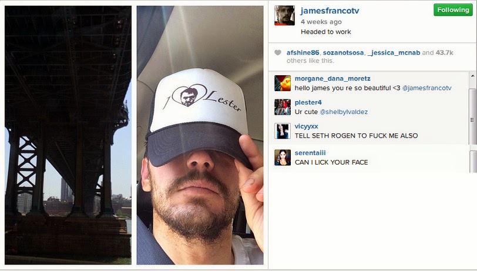The image size is (477, 271).
Task: Open afshine86 liker profile
Action: click(x=303, y=53)
